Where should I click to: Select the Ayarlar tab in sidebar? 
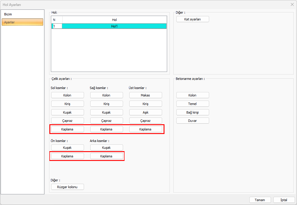(22, 22)
